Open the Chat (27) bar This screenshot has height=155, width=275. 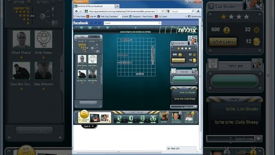(181, 149)
